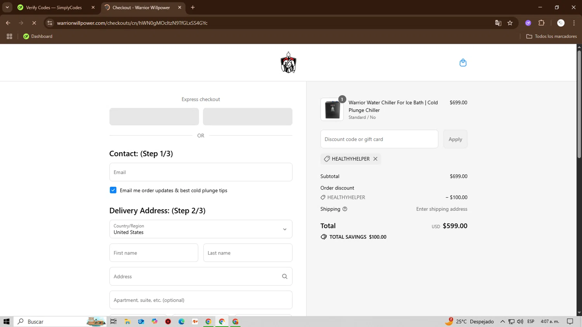Click the Apply discount button
The image size is (582, 327).
455,139
